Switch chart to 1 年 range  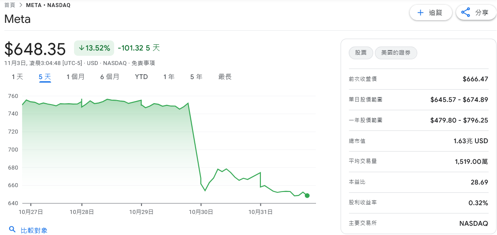click(x=169, y=77)
